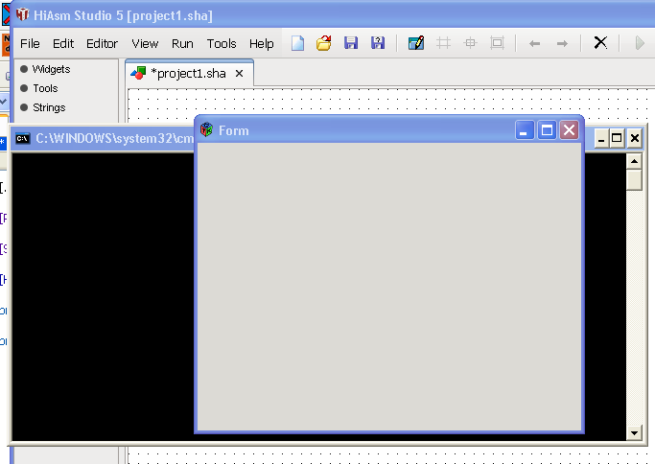Open the Edit menu
The image size is (655, 464).
[x=63, y=44]
